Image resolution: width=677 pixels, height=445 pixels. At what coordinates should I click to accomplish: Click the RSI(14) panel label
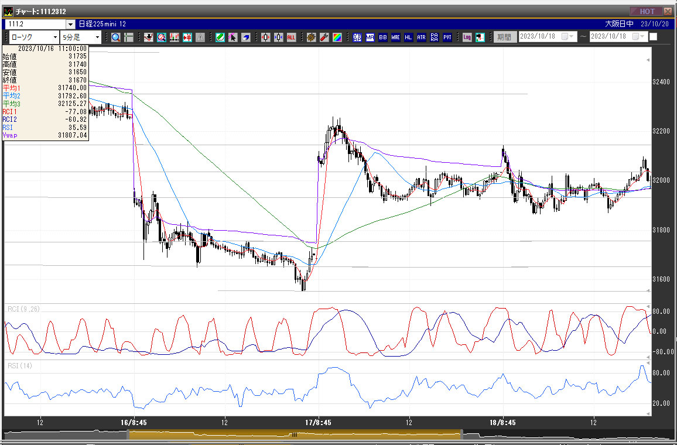point(20,365)
